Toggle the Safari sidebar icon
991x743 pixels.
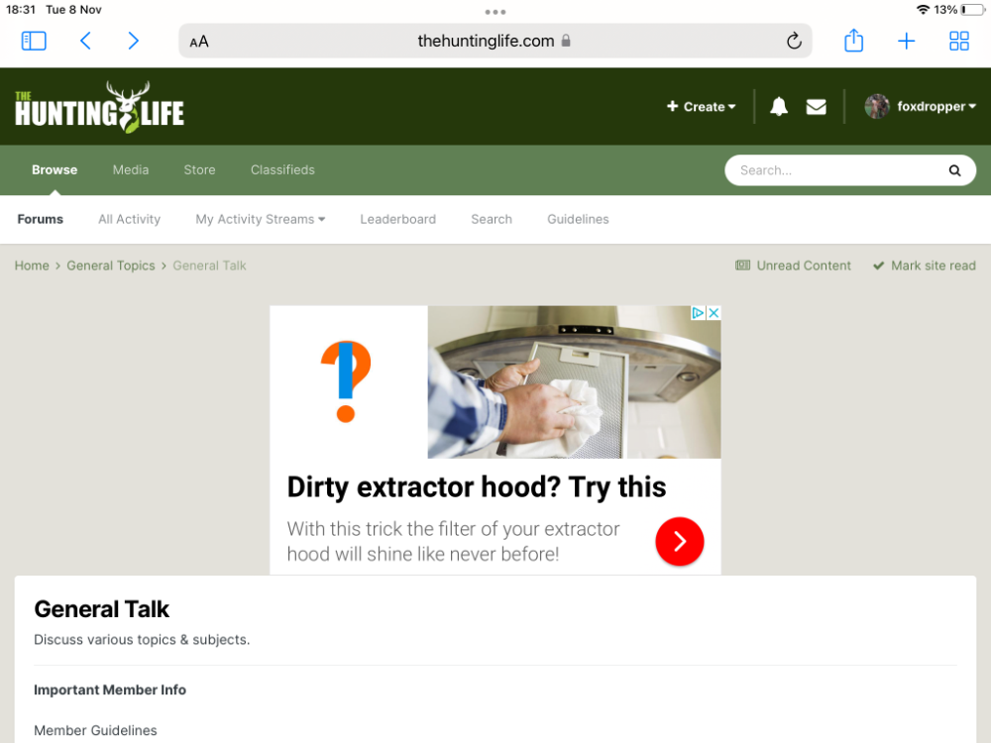pos(34,41)
